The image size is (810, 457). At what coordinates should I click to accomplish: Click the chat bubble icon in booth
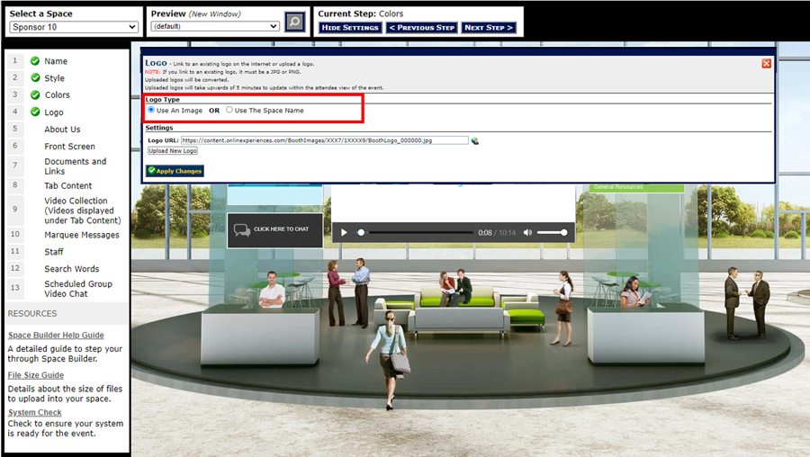(x=242, y=229)
